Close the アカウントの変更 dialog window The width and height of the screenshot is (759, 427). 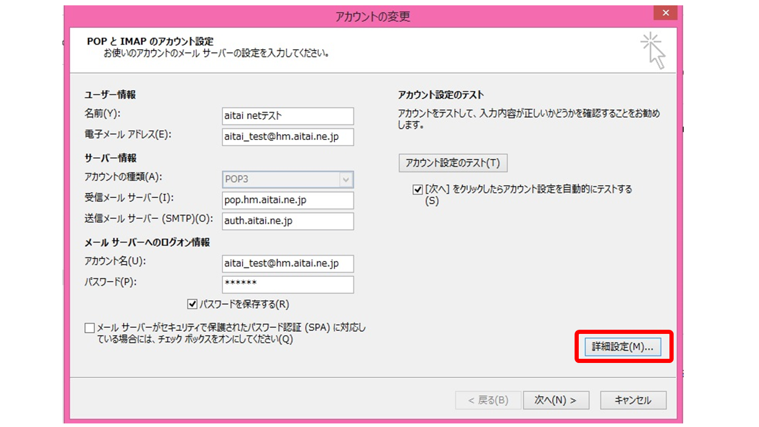pyautogui.click(x=666, y=13)
